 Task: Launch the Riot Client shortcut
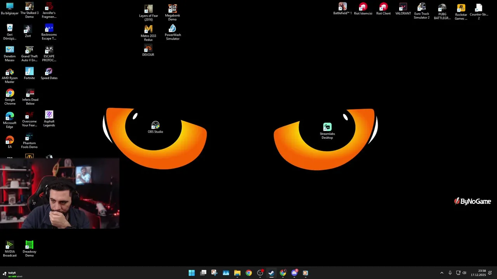pos(383,9)
